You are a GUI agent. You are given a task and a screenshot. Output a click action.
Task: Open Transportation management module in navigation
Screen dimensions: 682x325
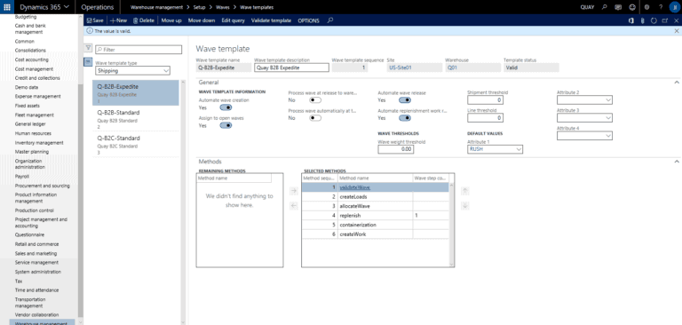(30, 303)
